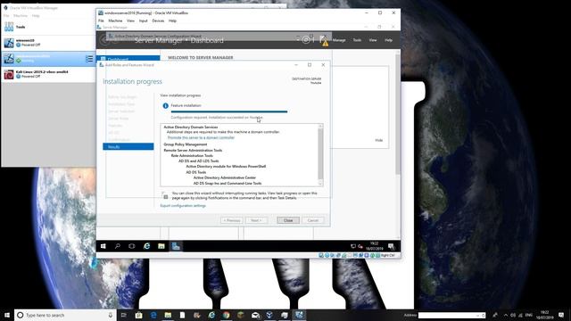Select Dashboard in Server Manager sidebar
Screen dimensions: 571x321
(x=128, y=59)
